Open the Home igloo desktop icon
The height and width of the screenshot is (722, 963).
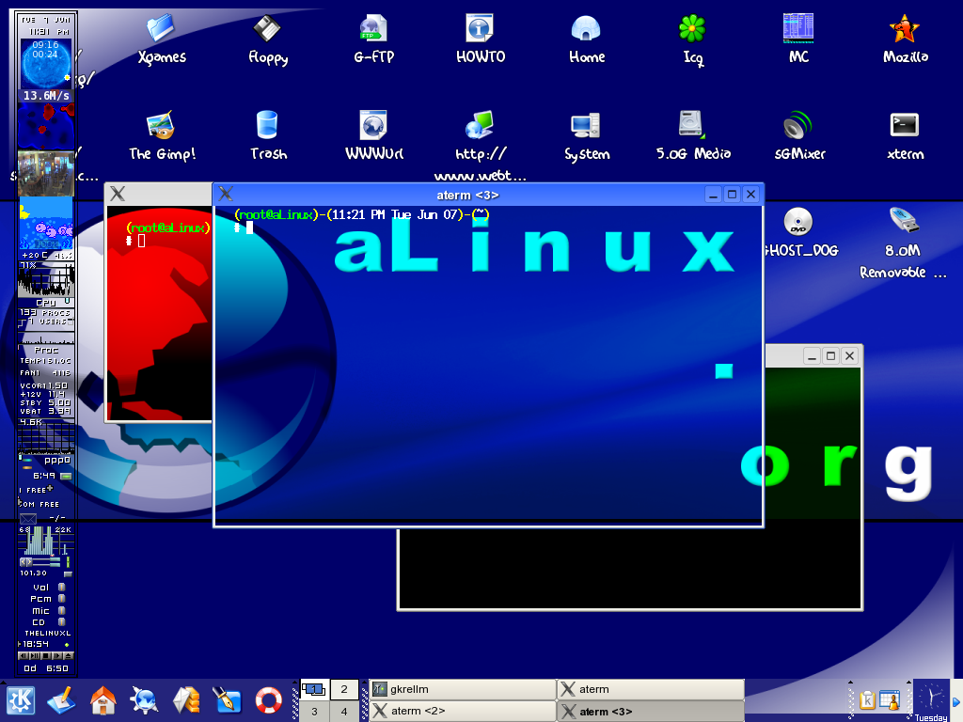point(586,29)
